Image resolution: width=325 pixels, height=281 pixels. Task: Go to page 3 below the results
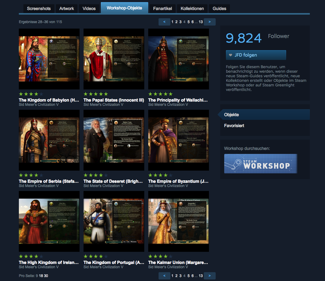pos(180,276)
